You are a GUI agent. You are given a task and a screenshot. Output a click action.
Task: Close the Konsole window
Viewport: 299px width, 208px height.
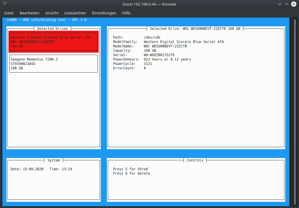pyautogui.click(x=294, y=4)
